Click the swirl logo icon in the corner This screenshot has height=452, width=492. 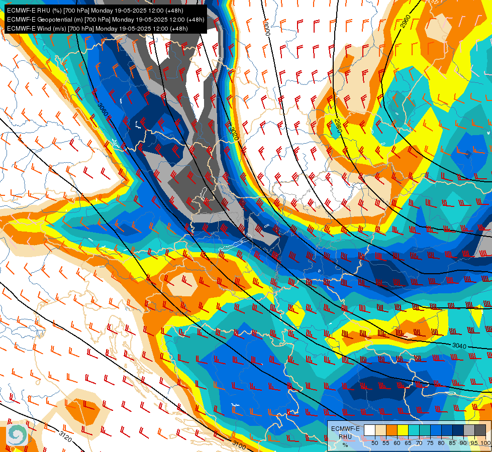16,435
